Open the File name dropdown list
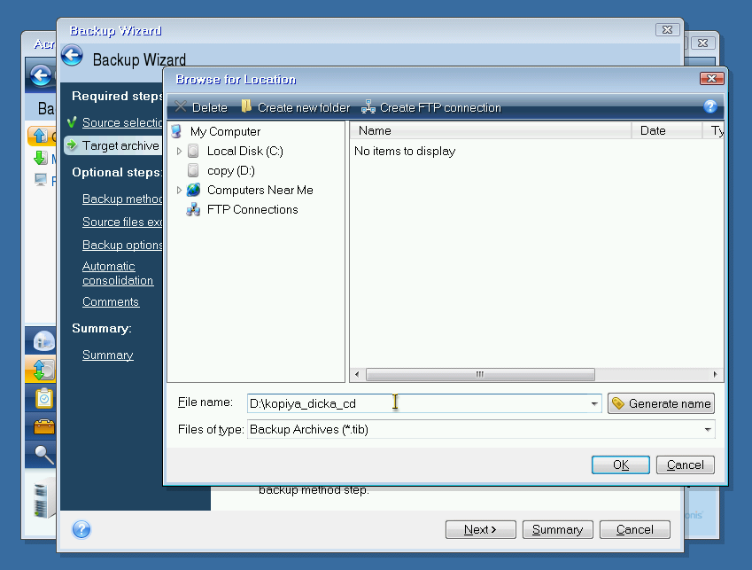 (593, 404)
